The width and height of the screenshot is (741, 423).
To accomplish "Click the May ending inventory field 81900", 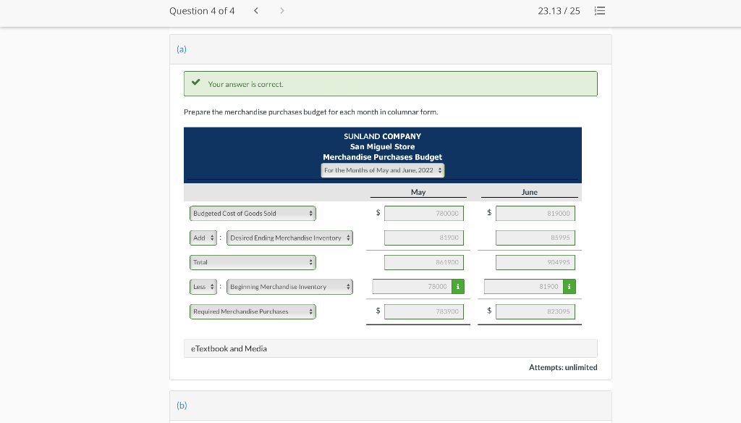I will [x=424, y=238].
